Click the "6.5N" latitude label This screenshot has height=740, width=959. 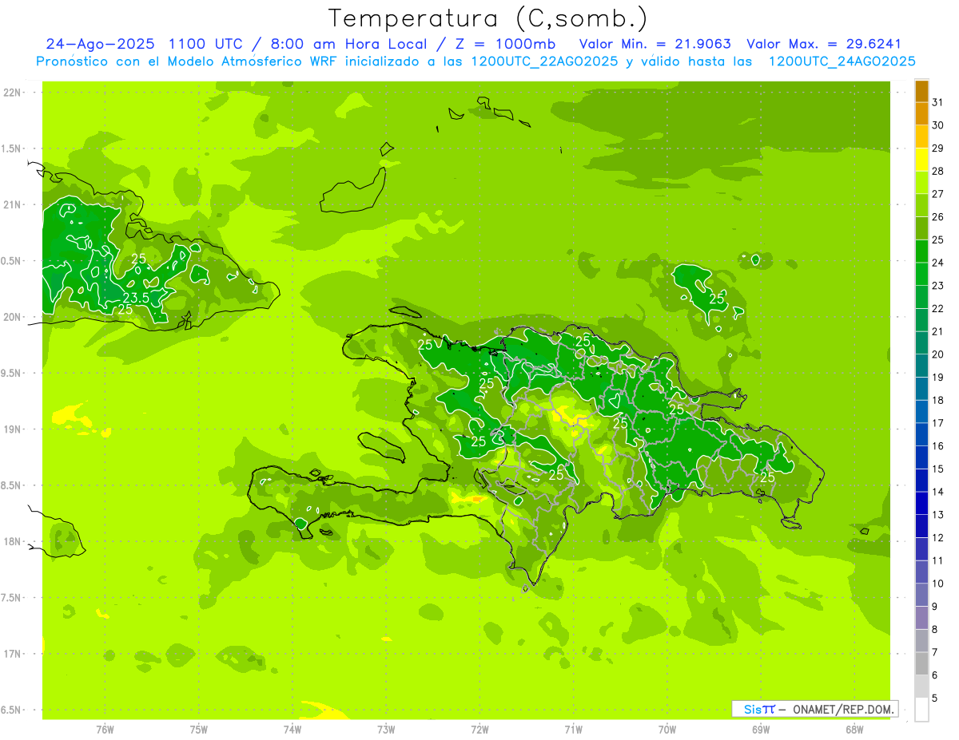(12, 710)
